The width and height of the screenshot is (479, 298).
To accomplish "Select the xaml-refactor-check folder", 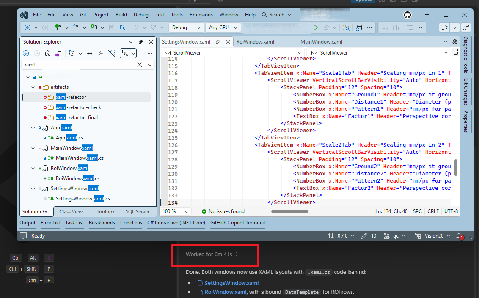I will click(x=78, y=107).
